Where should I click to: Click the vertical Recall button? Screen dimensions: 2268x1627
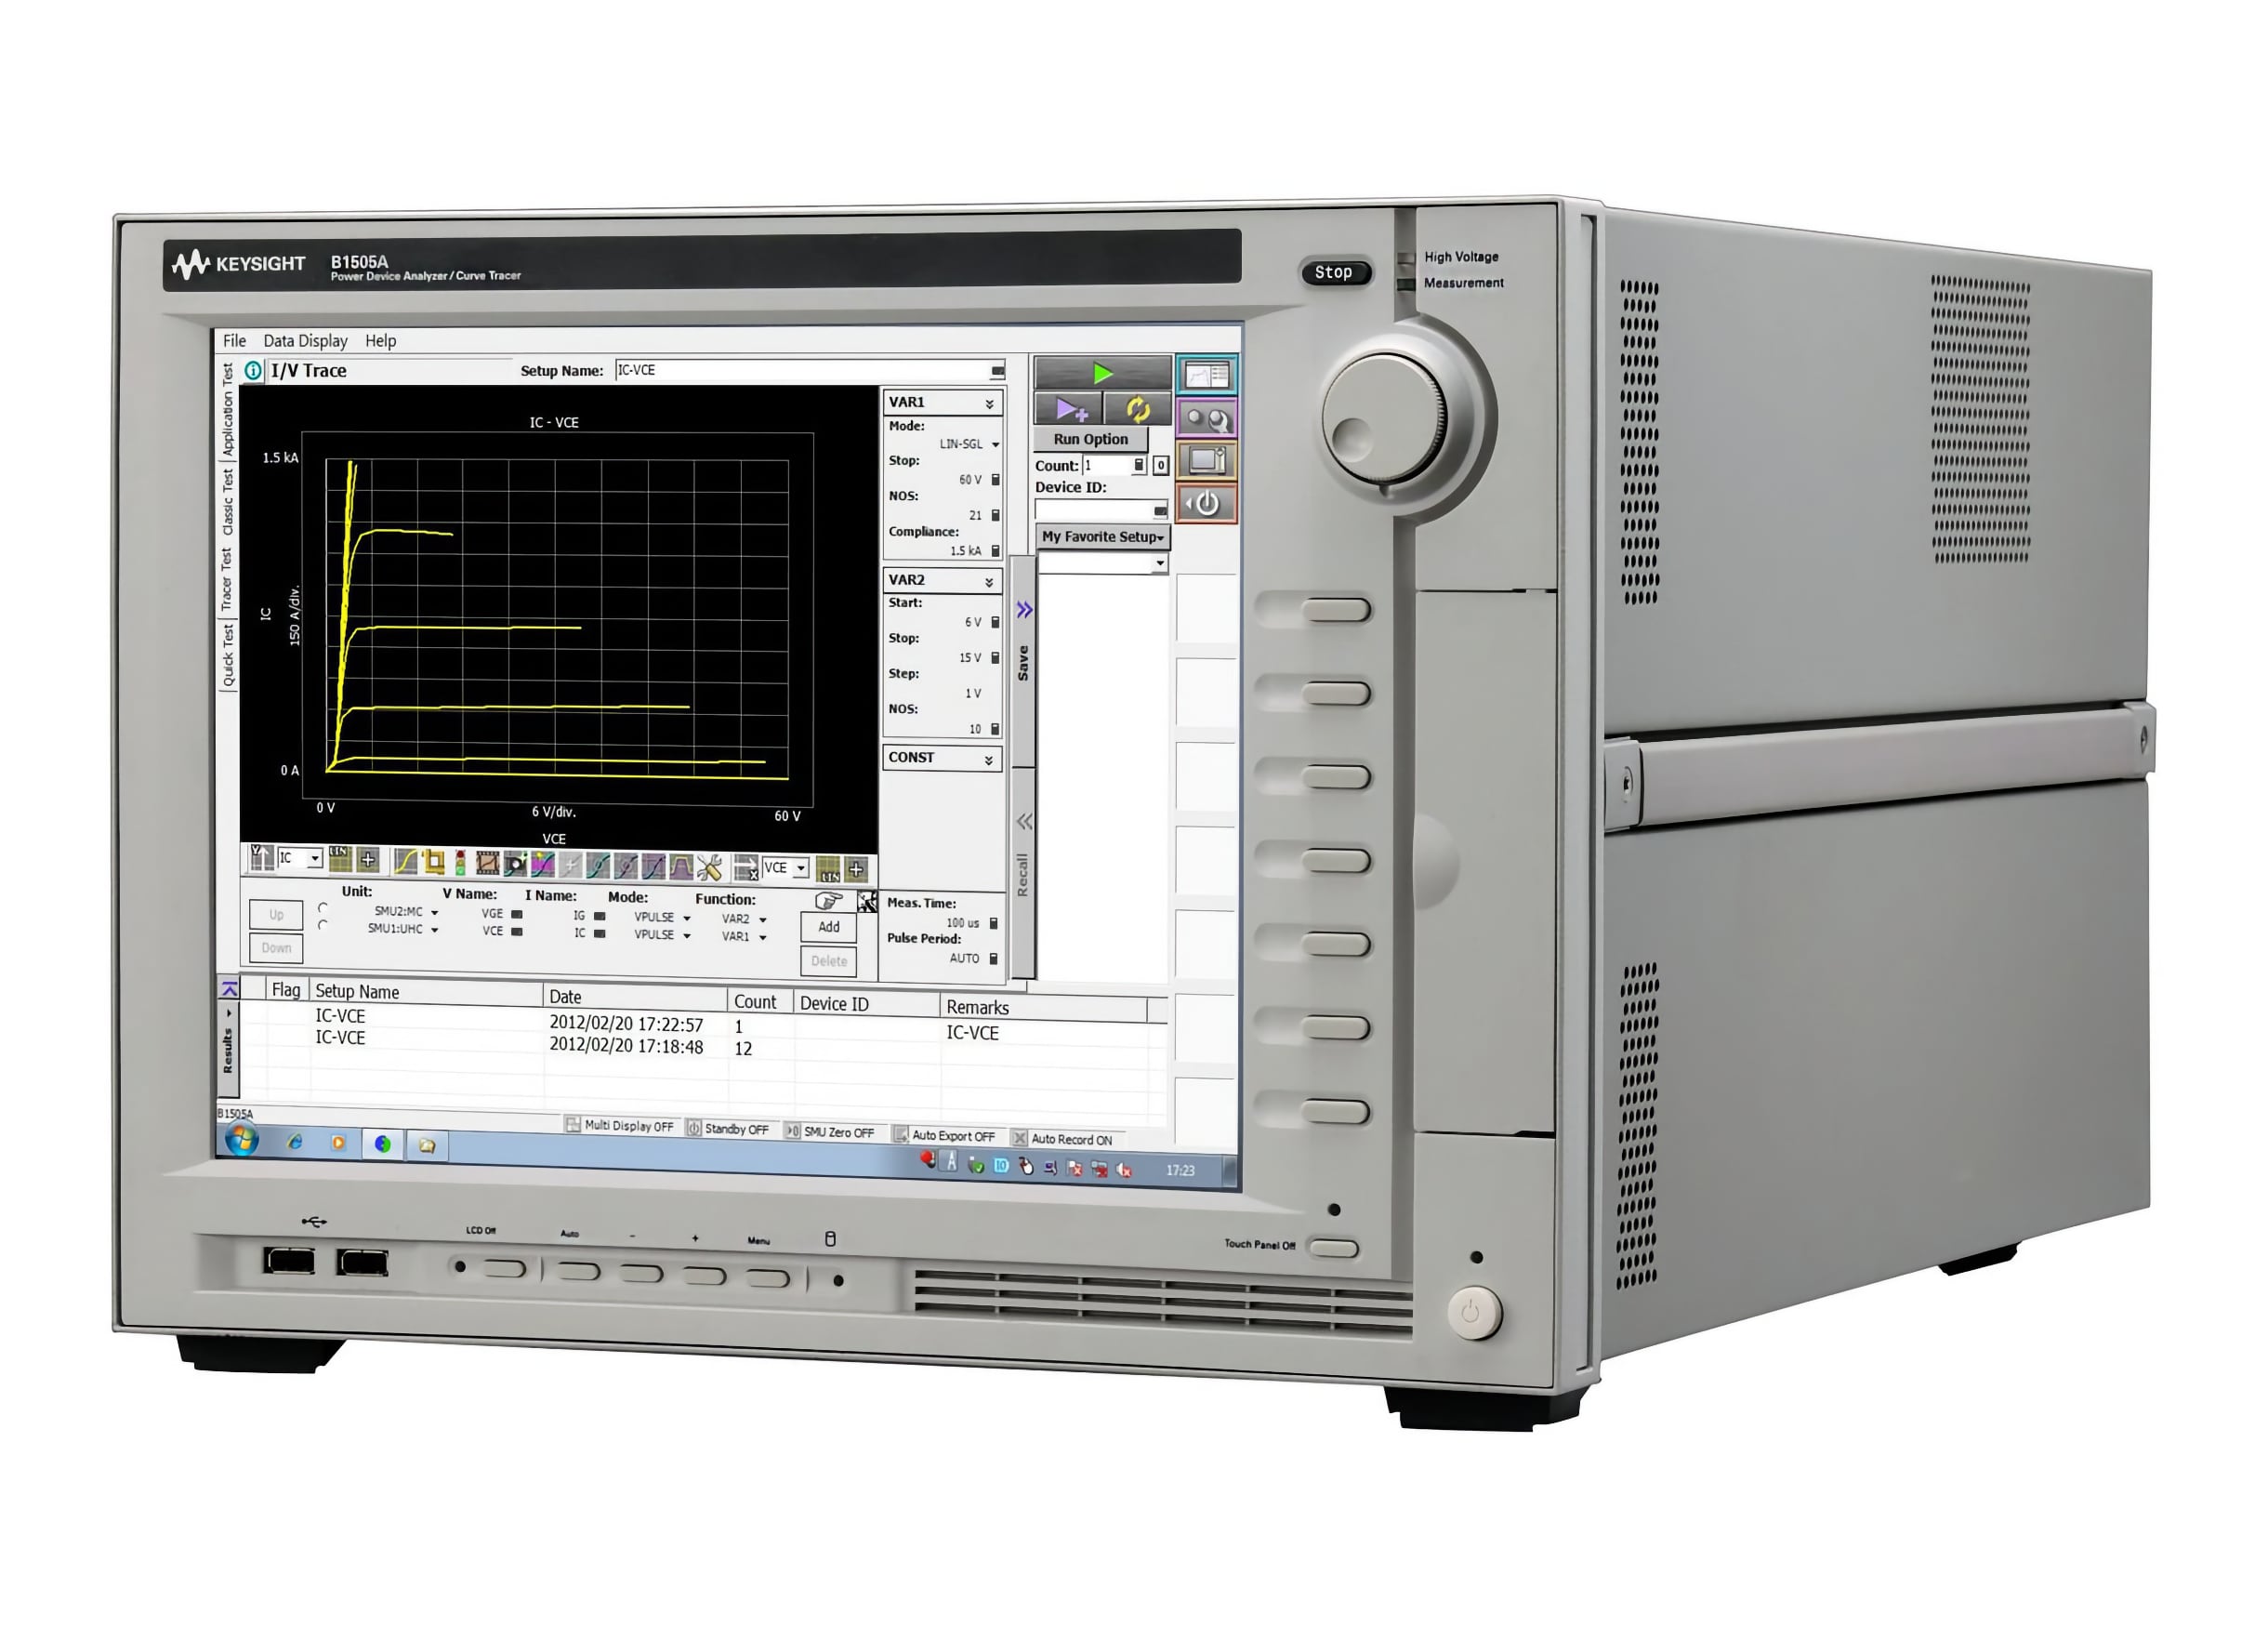(x=1023, y=873)
